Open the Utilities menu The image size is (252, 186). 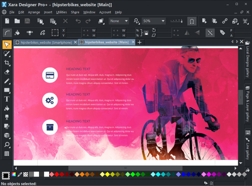pos(61,12)
